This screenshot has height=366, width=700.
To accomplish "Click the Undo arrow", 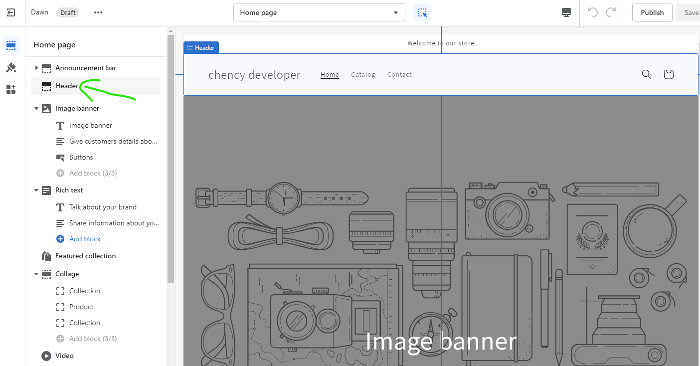I will pos(592,12).
